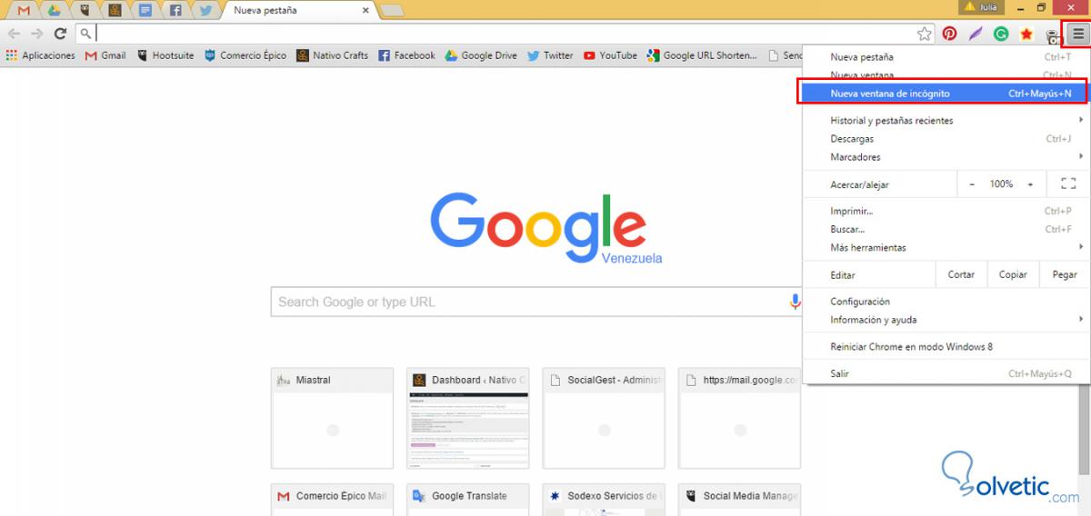Click the Copiar button
The height and width of the screenshot is (516, 1091).
(1013, 275)
